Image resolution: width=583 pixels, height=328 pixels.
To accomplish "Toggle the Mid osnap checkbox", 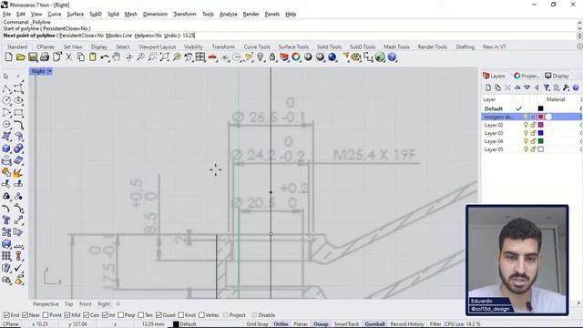I will pos(66,315).
